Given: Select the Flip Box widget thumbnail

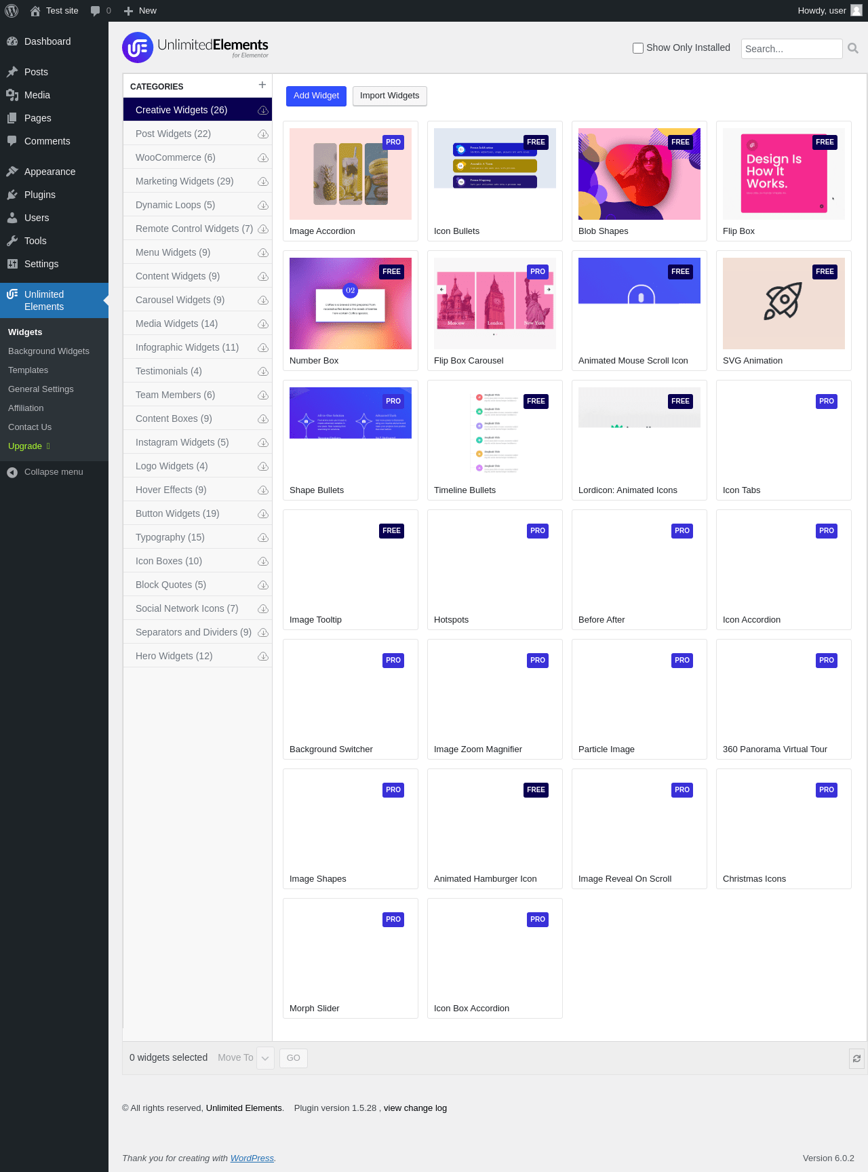Looking at the screenshot, I should click(784, 174).
